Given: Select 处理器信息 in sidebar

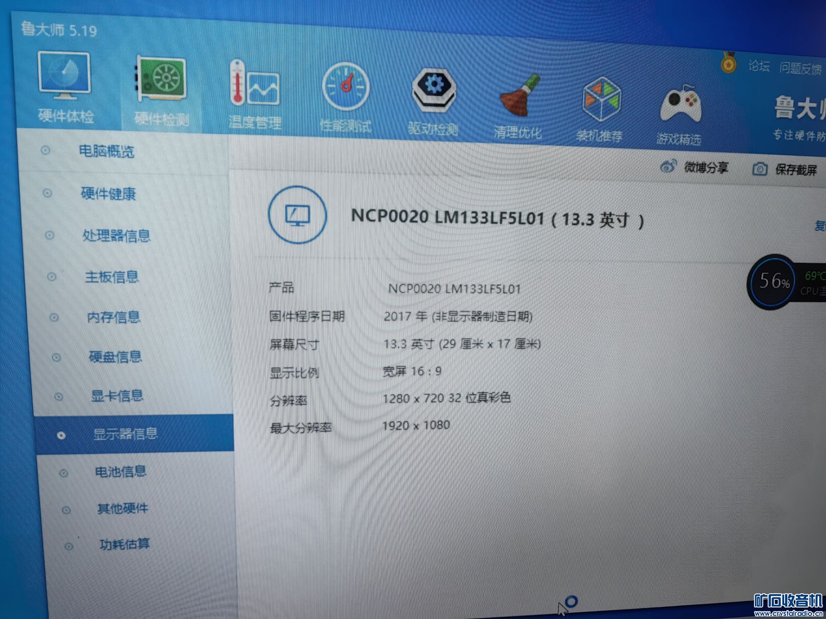Looking at the screenshot, I should point(116,236).
